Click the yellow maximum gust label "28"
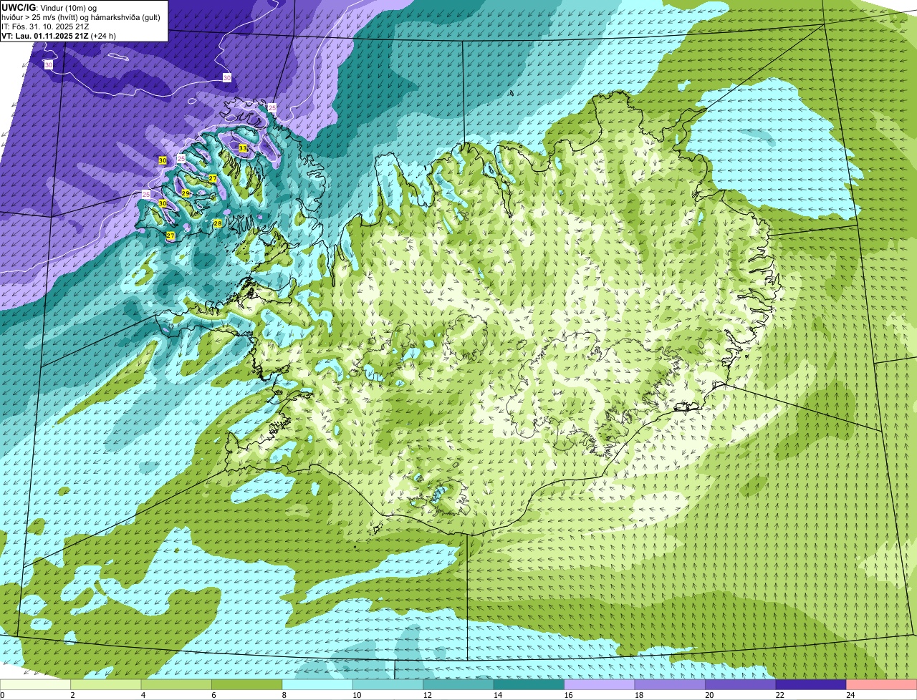Image resolution: width=917 pixels, height=700 pixels. pyautogui.click(x=218, y=223)
